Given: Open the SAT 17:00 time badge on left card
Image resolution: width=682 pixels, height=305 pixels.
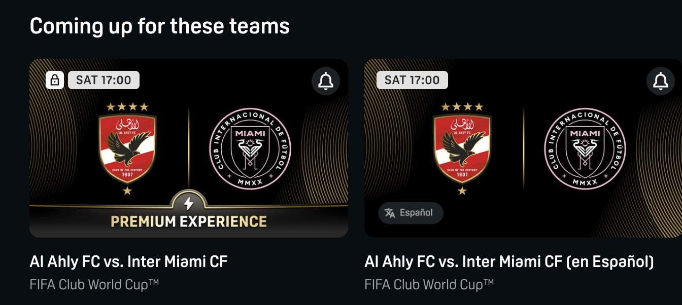Looking at the screenshot, I should click(x=104, y=80).
